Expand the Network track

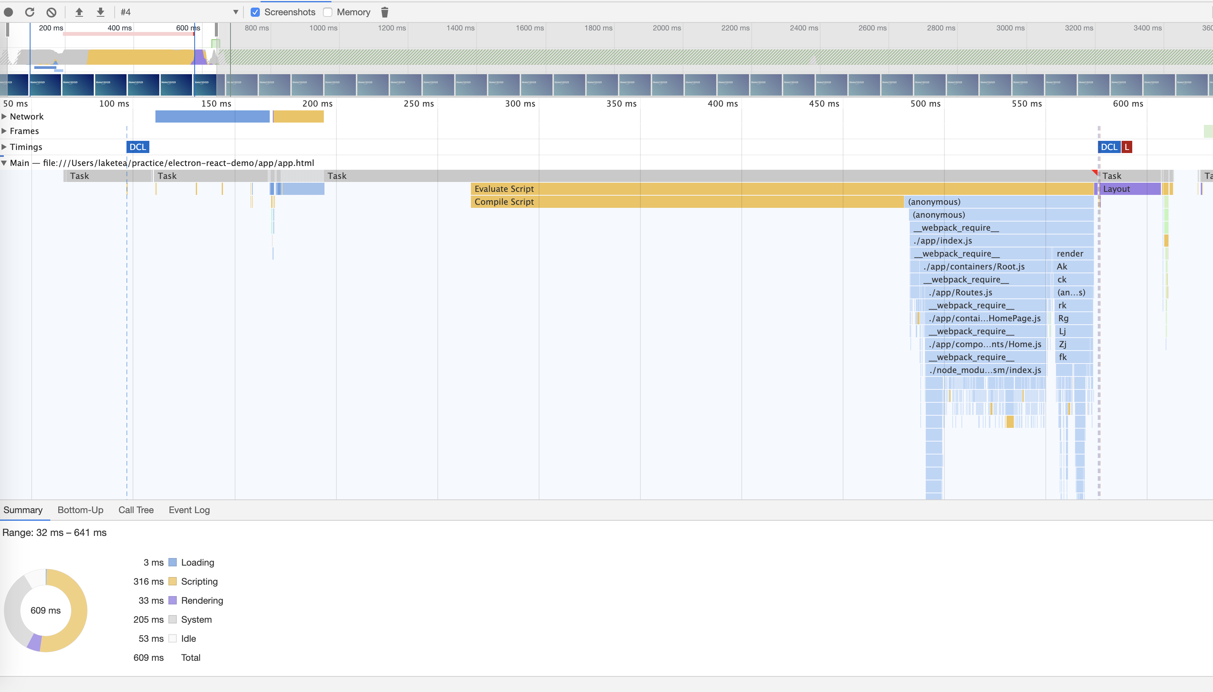[x=4, y=116]
